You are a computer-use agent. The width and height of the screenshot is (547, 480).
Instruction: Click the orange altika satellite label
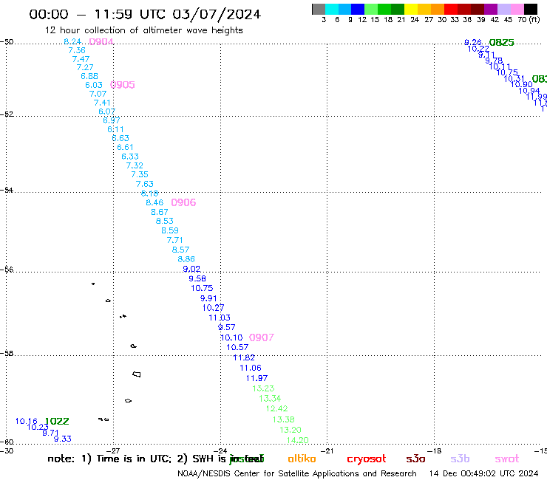pyautogui.click(x=302, y=459)
